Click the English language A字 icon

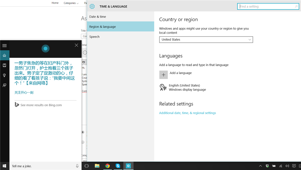pos(163,87)
